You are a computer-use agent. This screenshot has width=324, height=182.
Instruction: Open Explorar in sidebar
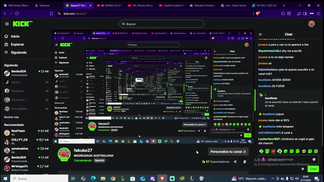tap(17, 44)
